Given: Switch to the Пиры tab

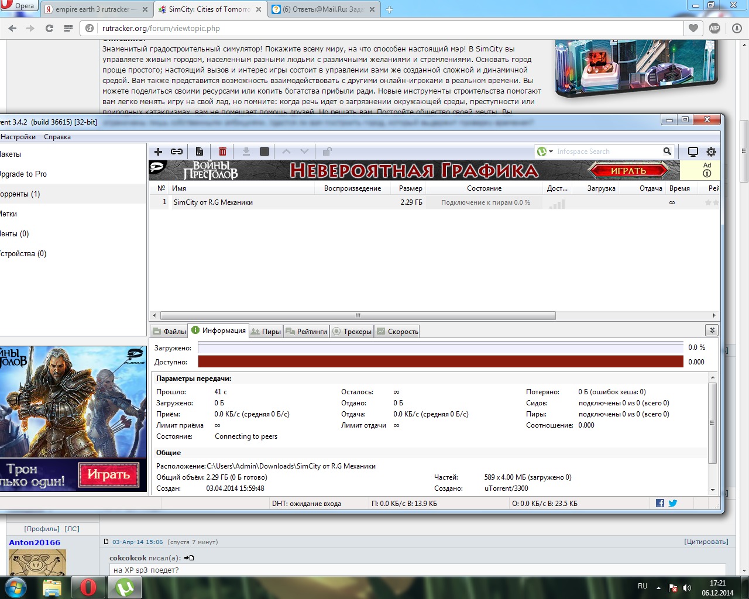Looking at the screenshot, I should click(266, 331).
